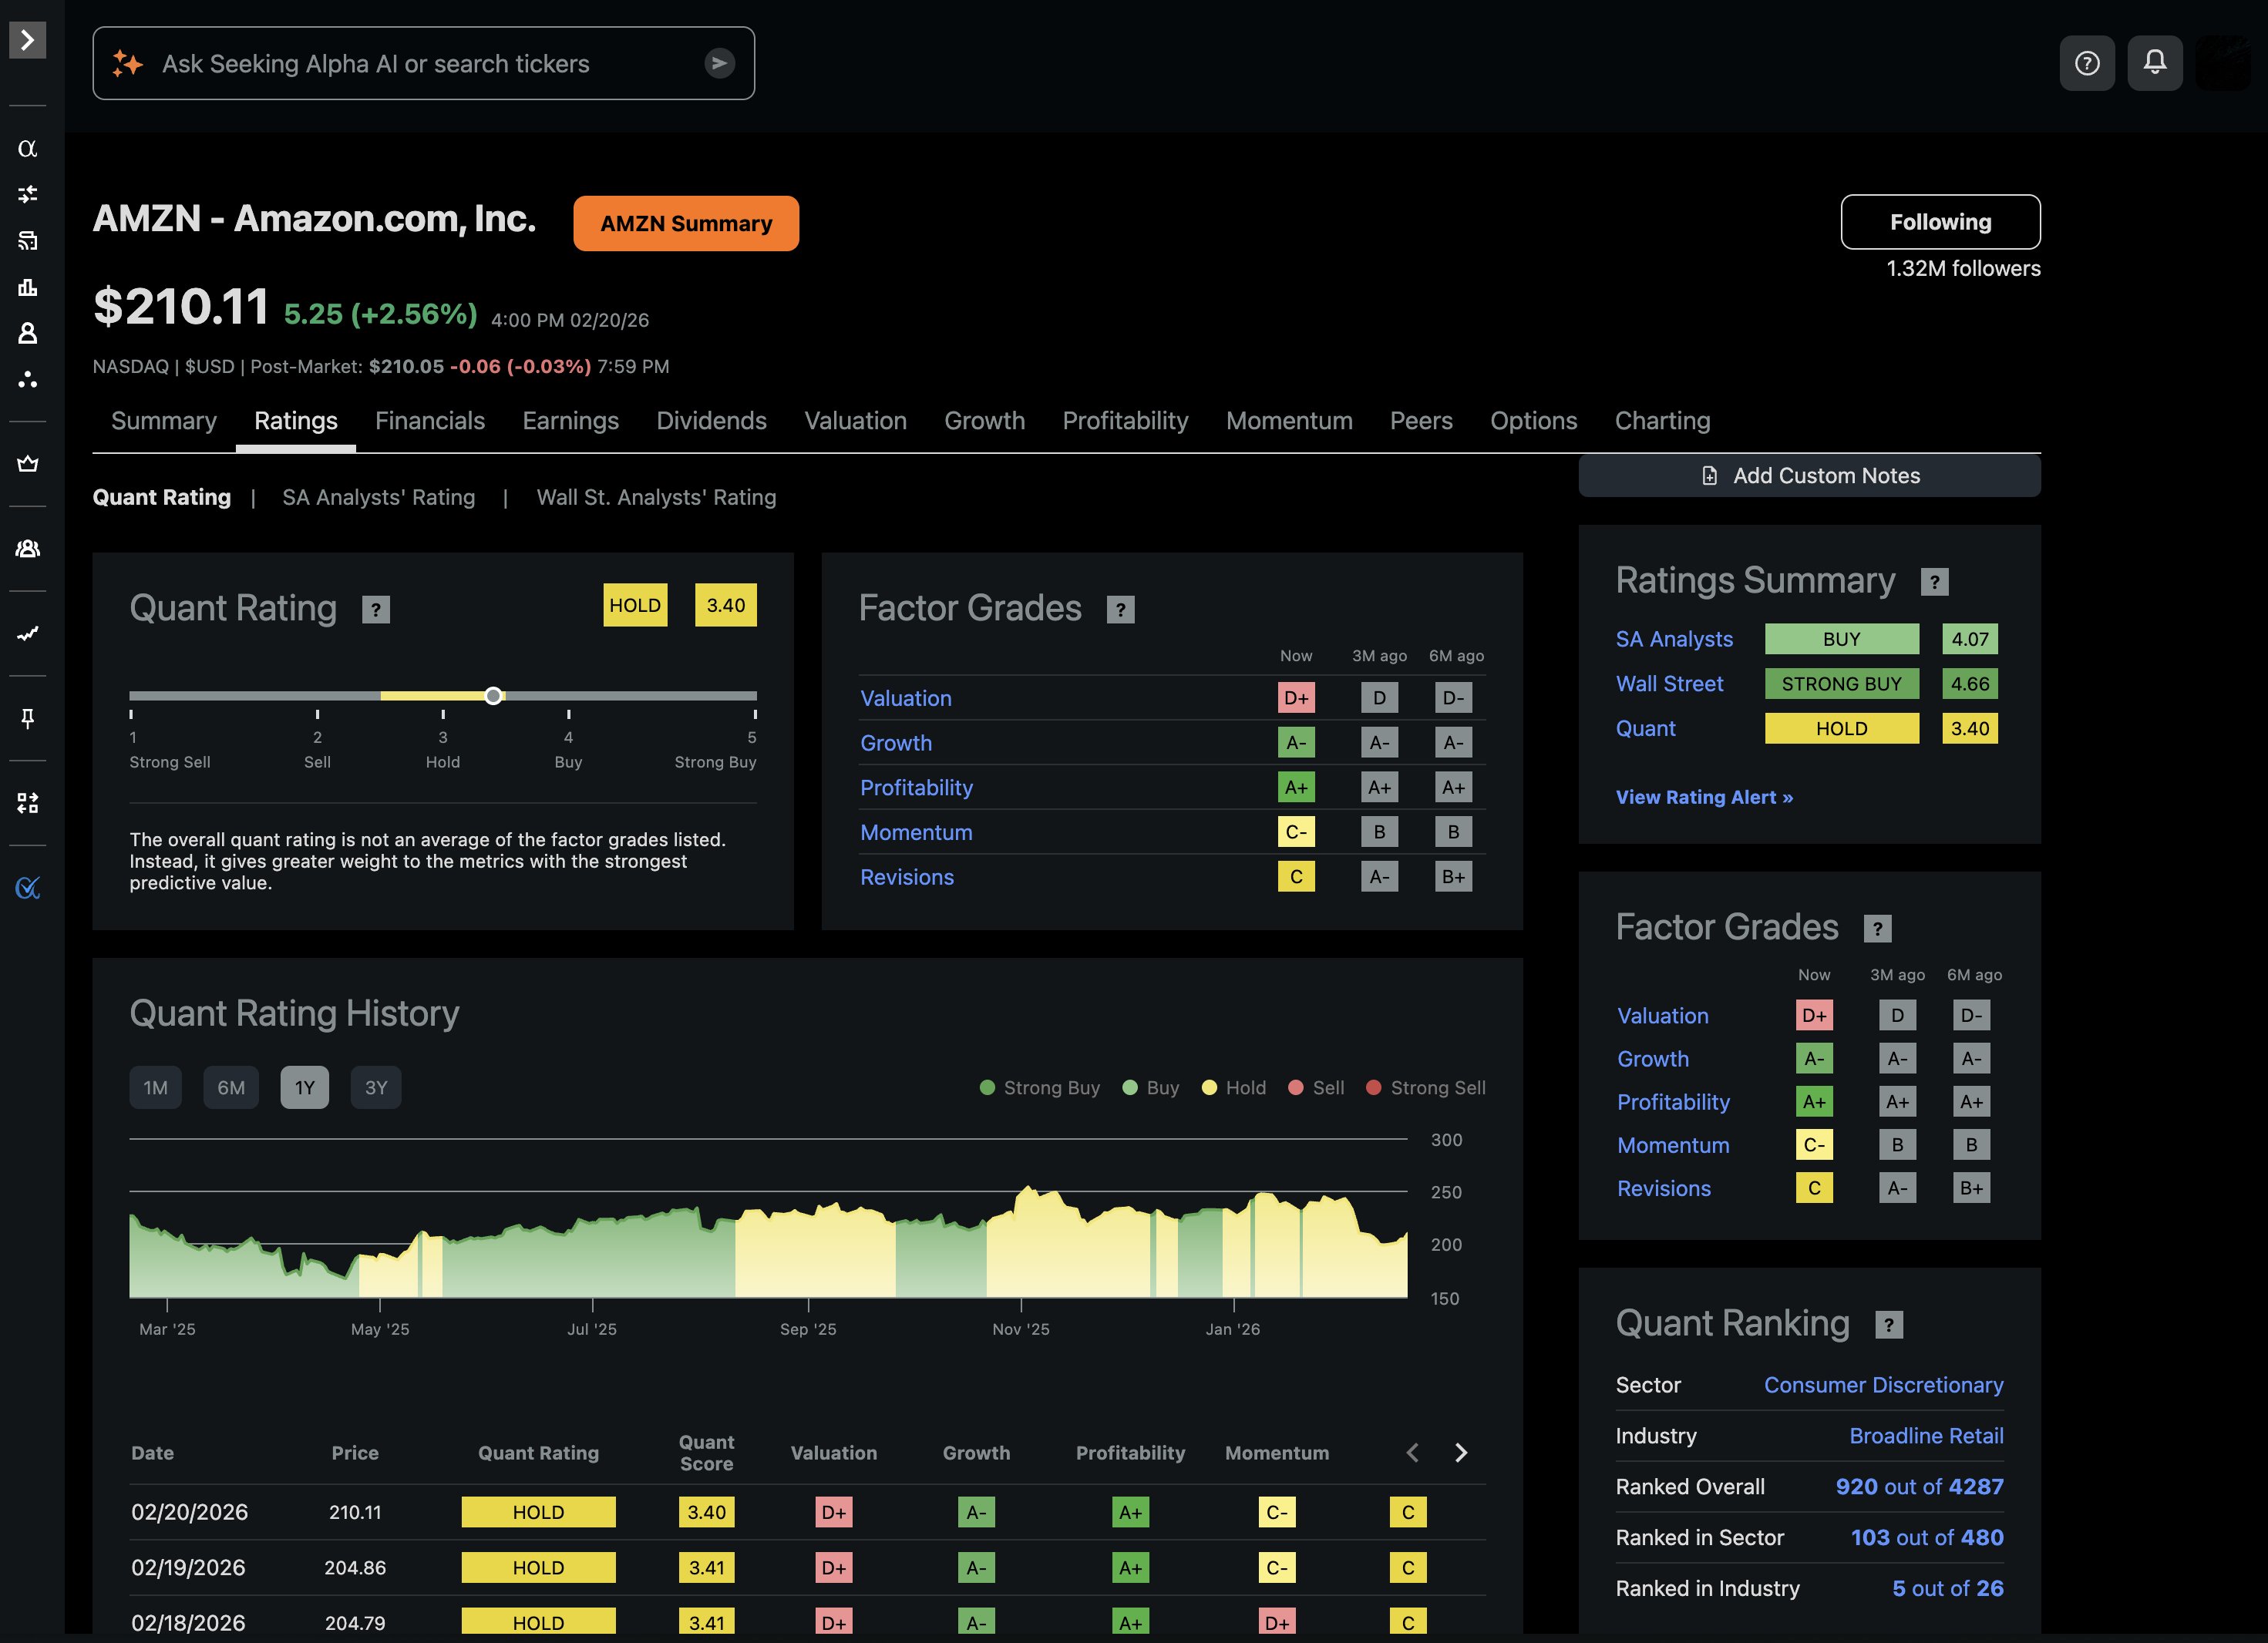
Task: Switch to the Financials tab
Action: (x=429, y=421)
